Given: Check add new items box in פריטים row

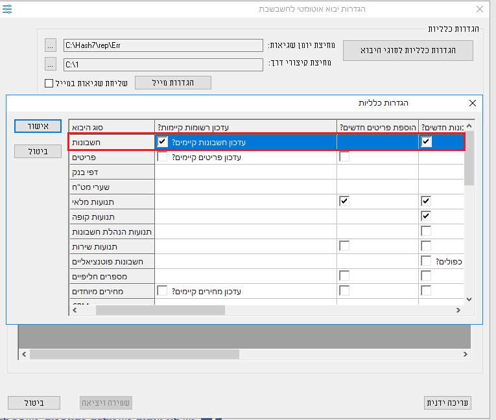Looking at the screenshot, I should coord(344,157).
